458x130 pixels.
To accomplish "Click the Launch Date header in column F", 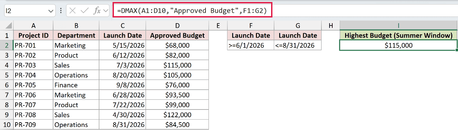I will (250, 35).
